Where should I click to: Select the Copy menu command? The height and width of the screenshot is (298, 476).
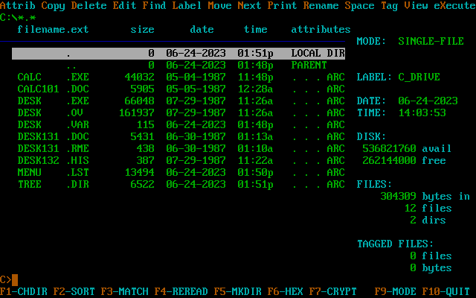[54, 6]
